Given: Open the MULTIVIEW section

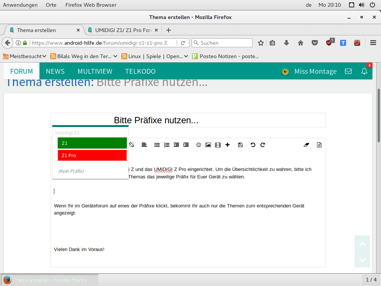Looking at the screenshot, I should [x=95, y=71].
